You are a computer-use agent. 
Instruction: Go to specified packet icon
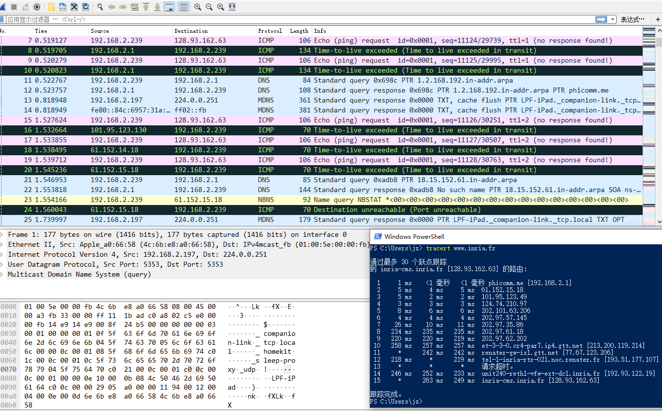(x=134, y=7)
